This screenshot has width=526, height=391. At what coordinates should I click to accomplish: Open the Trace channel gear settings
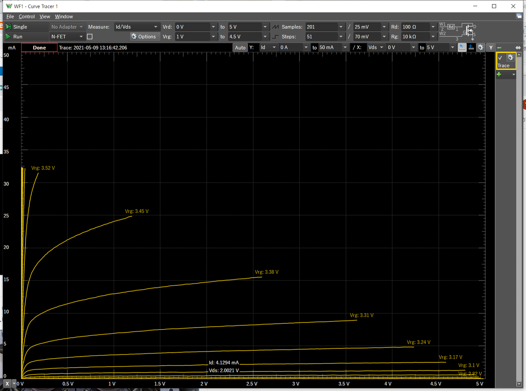point(510,57)
